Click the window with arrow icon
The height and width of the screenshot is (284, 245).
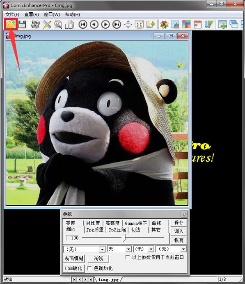[197, 24]
